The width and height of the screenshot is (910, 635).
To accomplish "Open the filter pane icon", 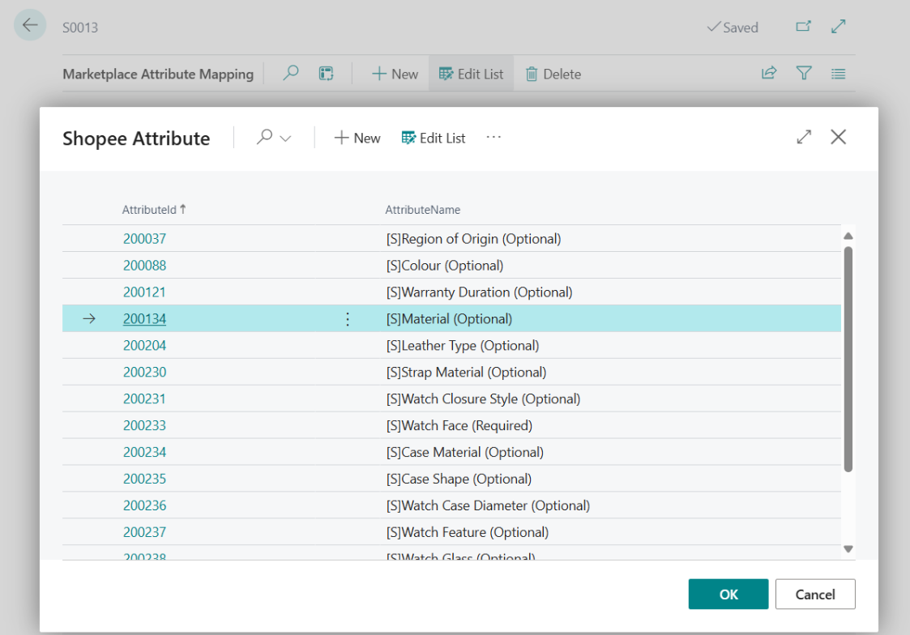I will [x=803, y=74].
